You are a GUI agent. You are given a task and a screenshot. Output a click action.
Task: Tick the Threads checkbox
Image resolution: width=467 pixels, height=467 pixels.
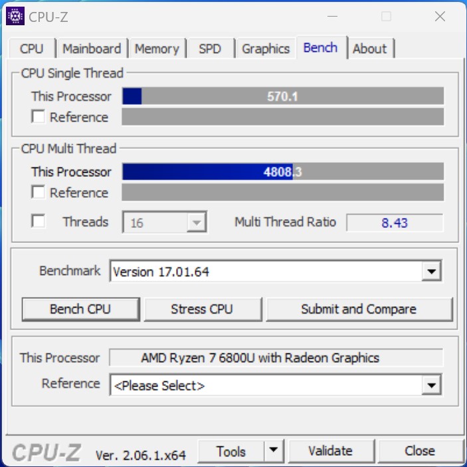coord(38,221)
